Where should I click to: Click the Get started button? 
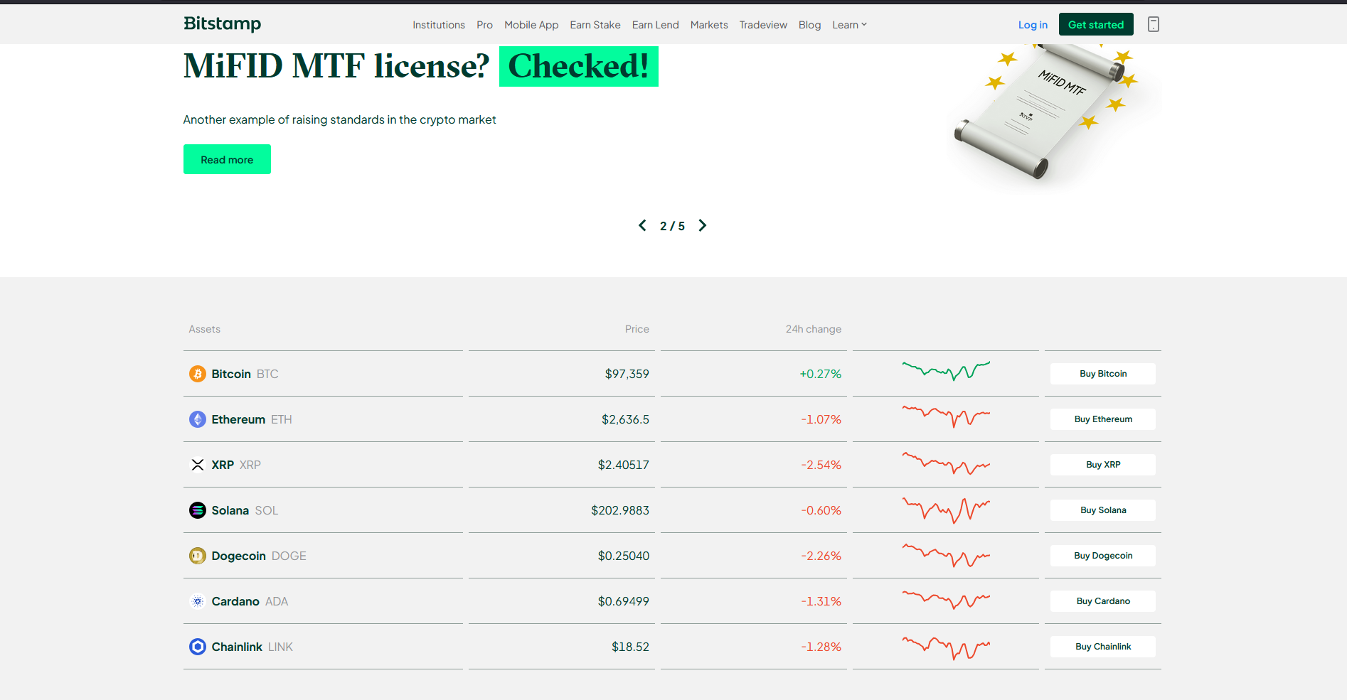pyautogui.click(x=1096, y=24)
